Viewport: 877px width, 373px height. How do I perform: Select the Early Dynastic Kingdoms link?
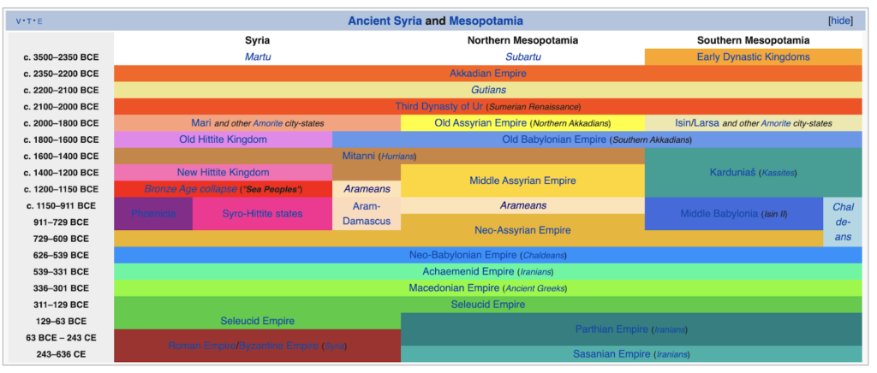click(x=753, y=57)
